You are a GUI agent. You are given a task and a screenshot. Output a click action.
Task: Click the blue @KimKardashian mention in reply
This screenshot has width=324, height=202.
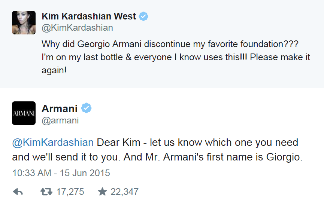53,143
